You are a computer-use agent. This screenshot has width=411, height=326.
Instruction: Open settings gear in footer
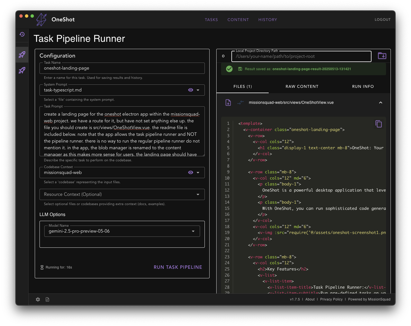tap(38, 299)
